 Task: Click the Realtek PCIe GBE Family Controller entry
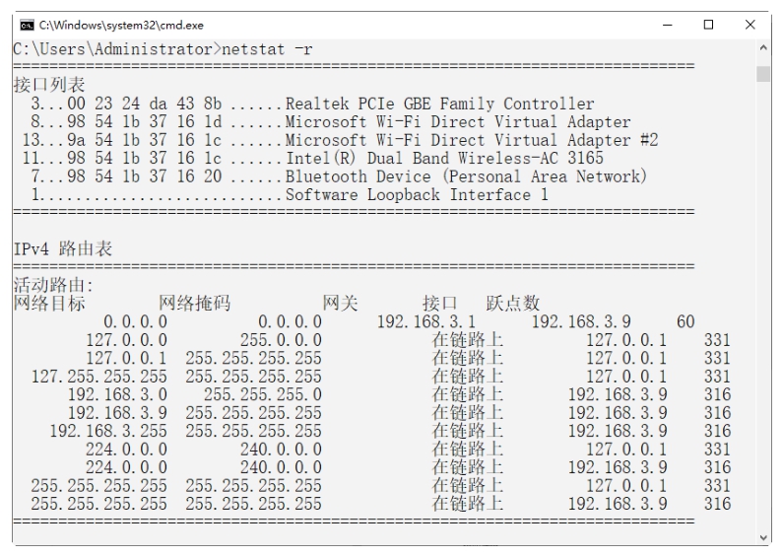439,104
